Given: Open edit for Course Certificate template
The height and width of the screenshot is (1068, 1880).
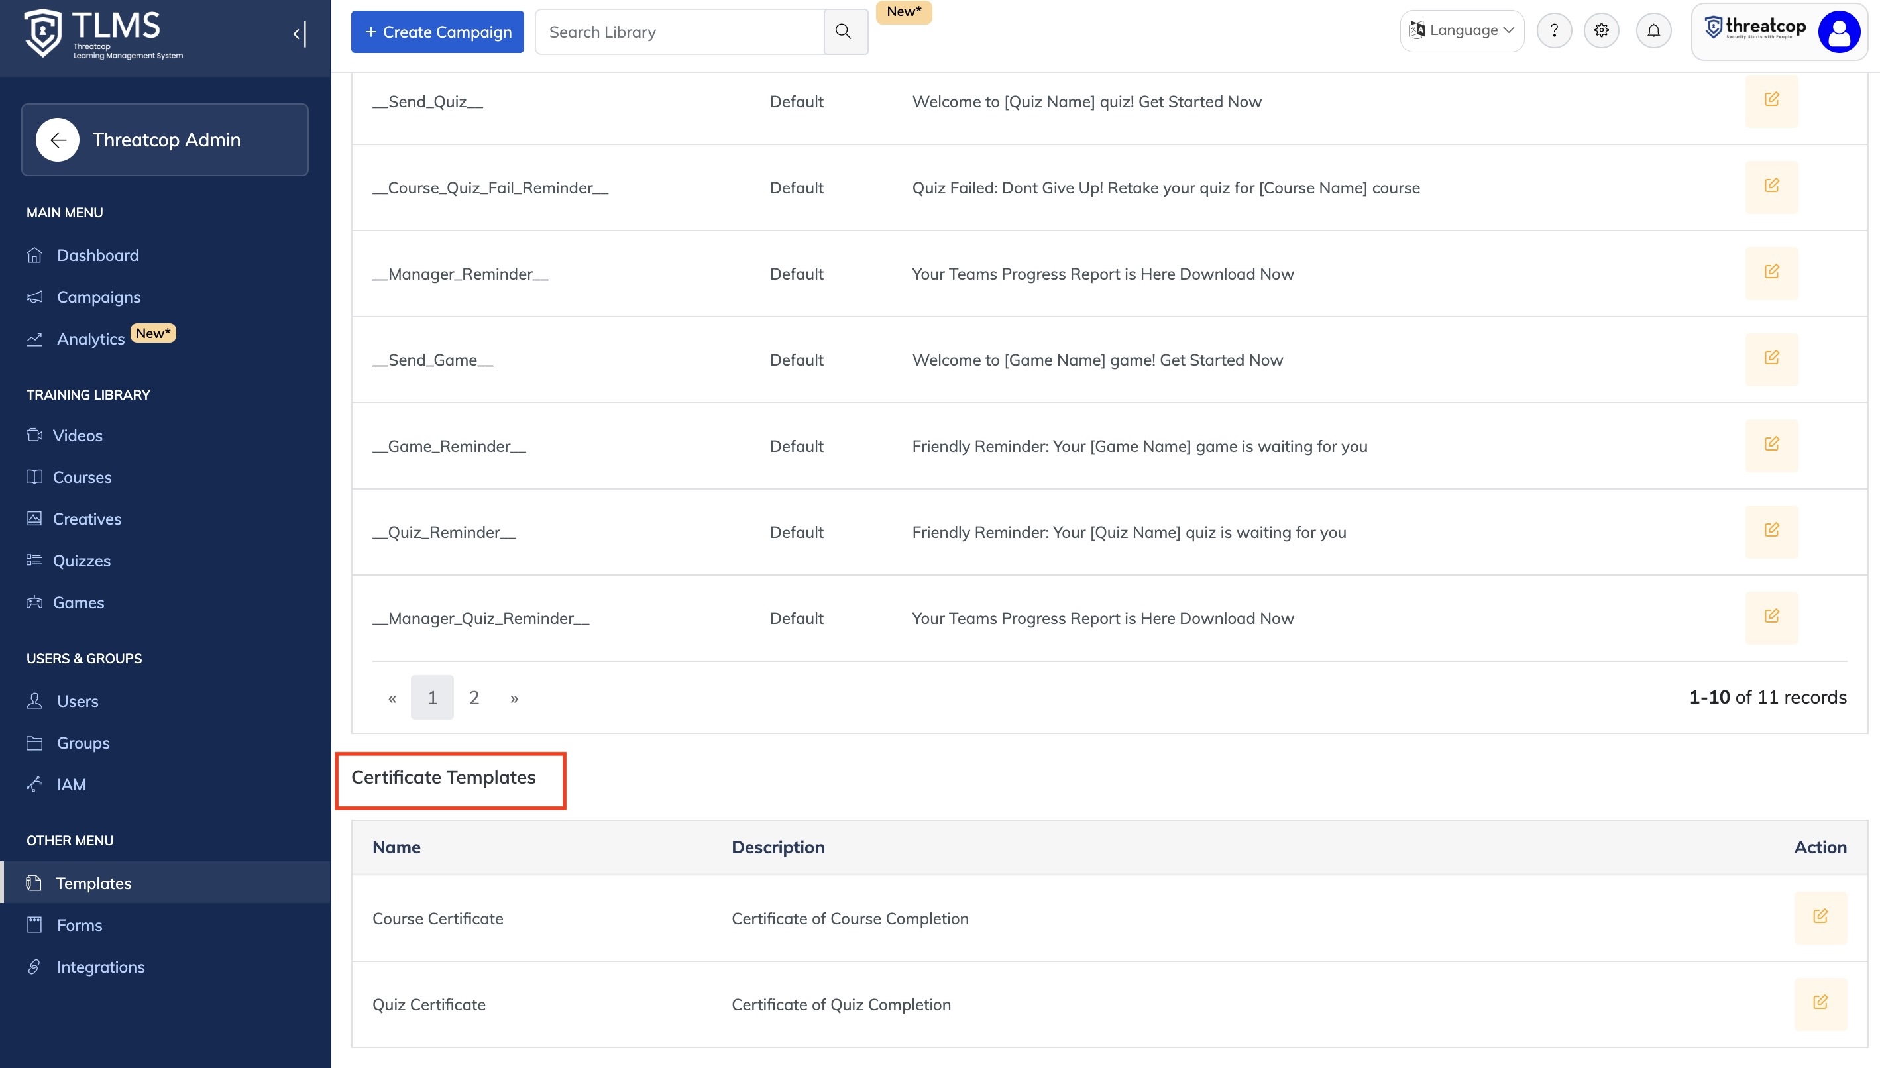Looking at the screenshot, I should (1819, 917).
